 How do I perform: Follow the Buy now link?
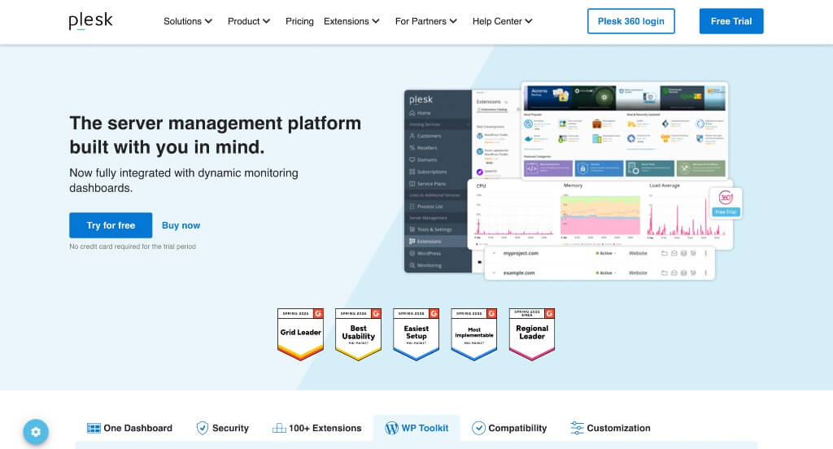click(181, 225)
